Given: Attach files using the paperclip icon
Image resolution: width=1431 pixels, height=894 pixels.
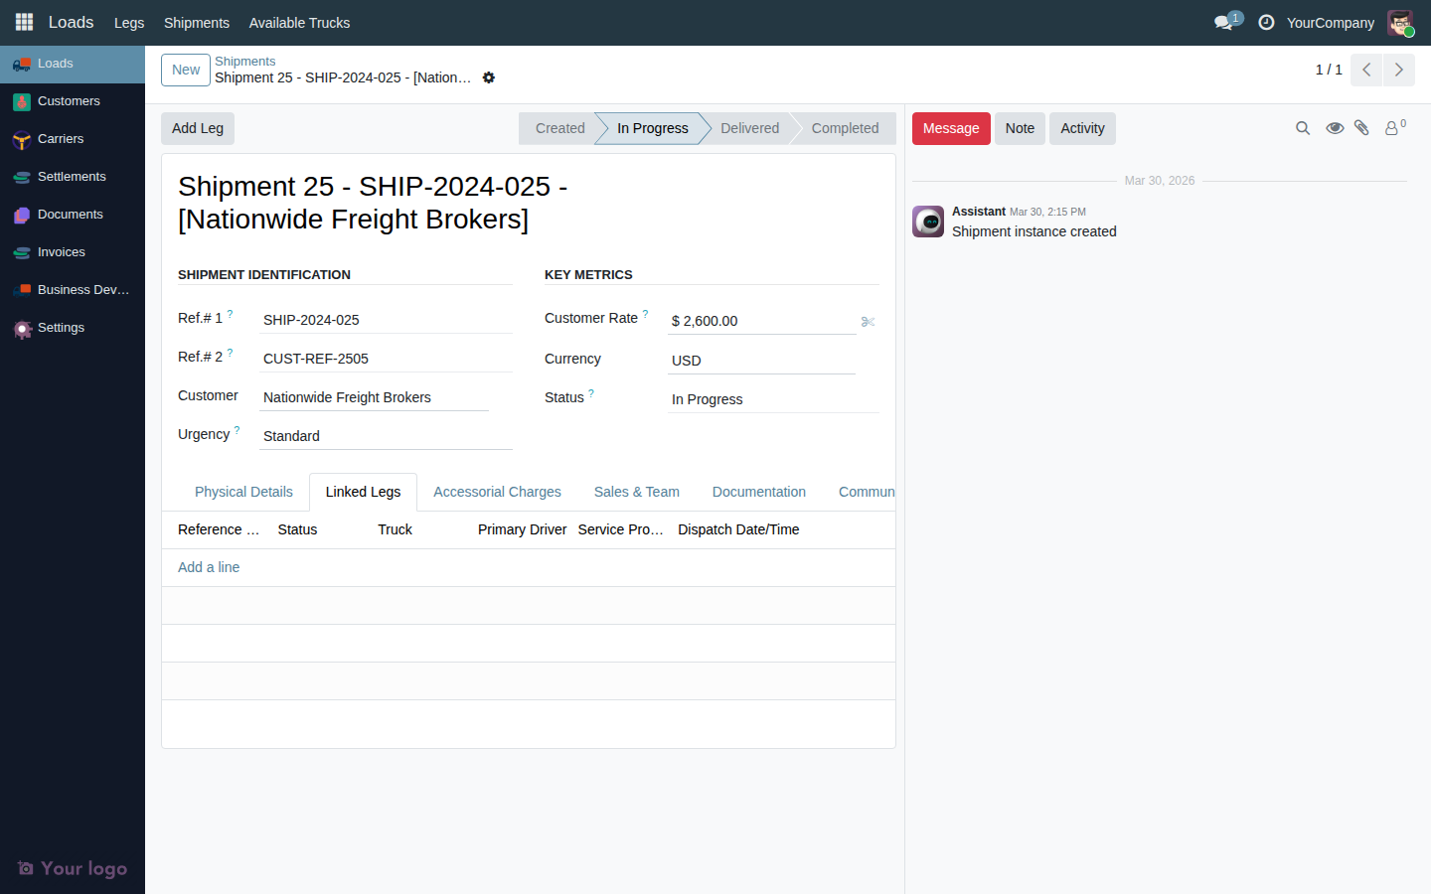Looking at the screenshot, I should click(1362, 128).
